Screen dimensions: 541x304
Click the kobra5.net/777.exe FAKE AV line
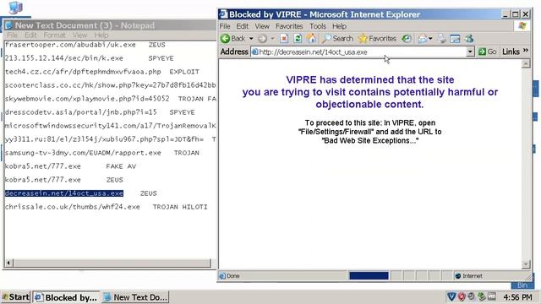(x=70, y=166)
